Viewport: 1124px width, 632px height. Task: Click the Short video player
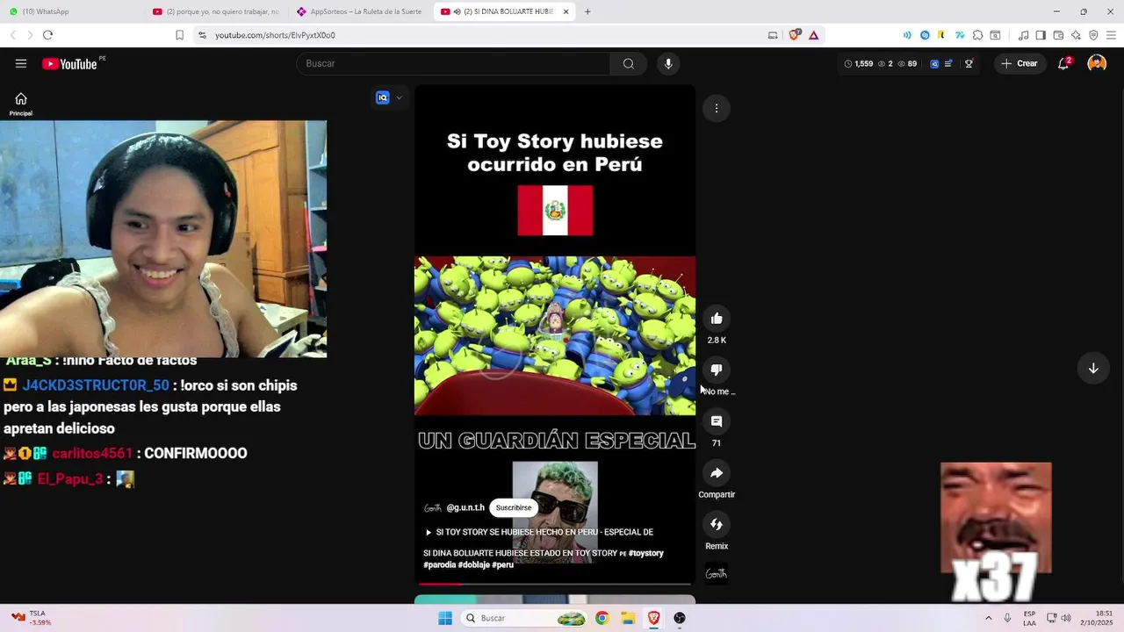click(555, 335)
